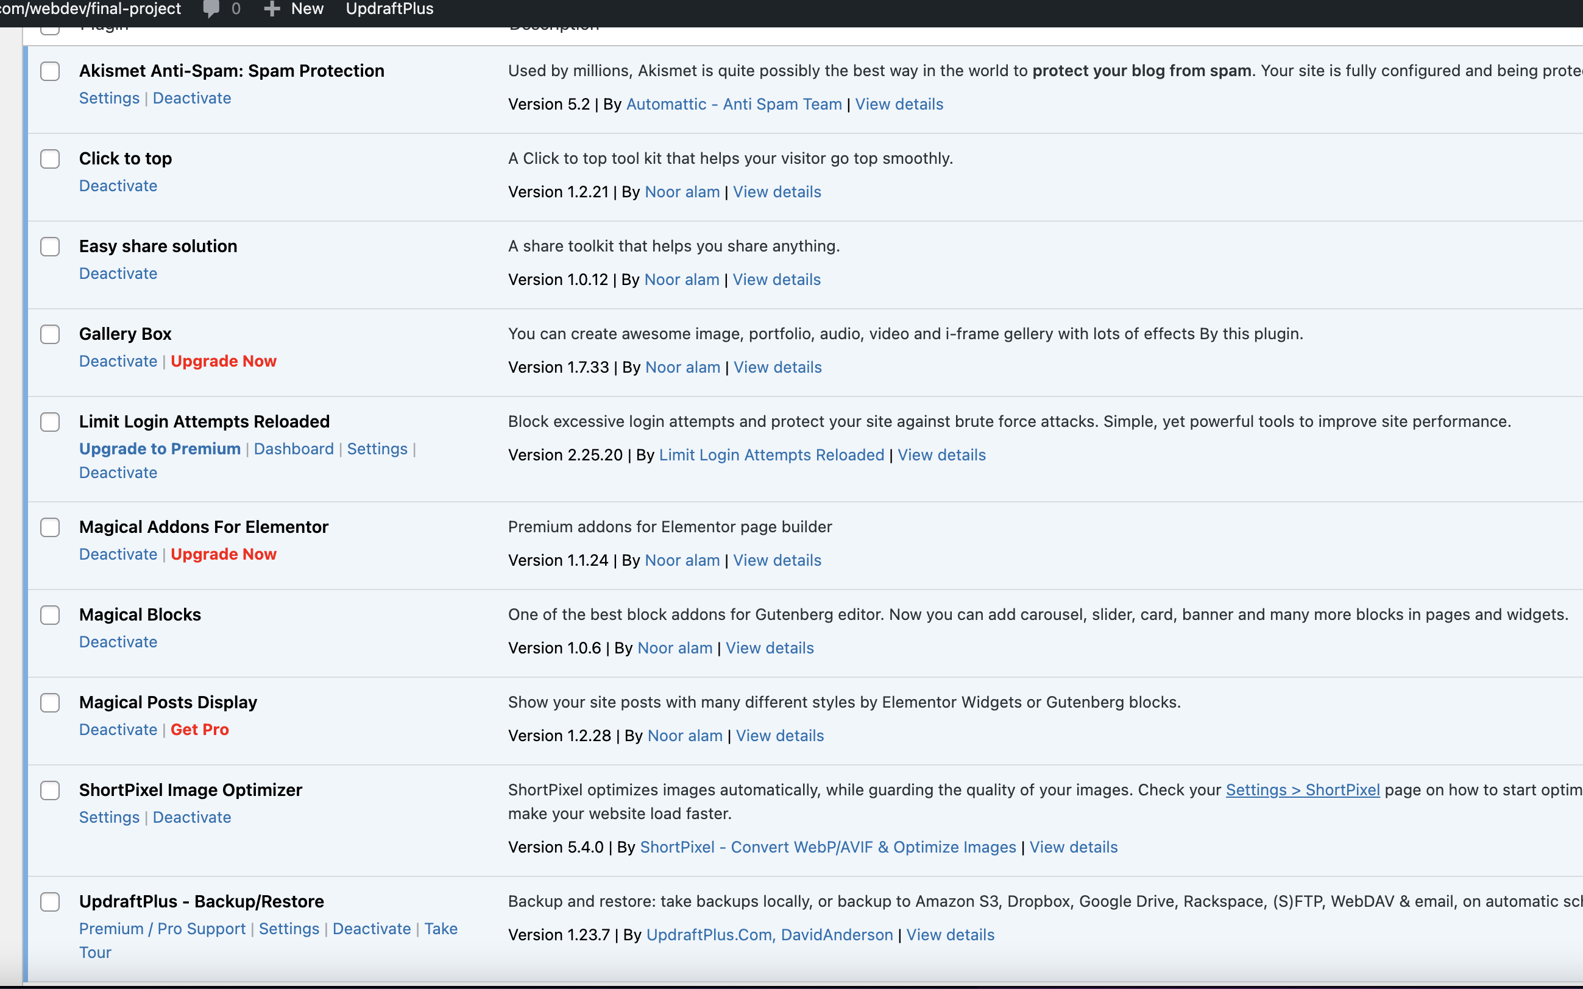Check the Magical Addons For Elementor checkbox
1583x989 pixels.
tap(51, 527)
